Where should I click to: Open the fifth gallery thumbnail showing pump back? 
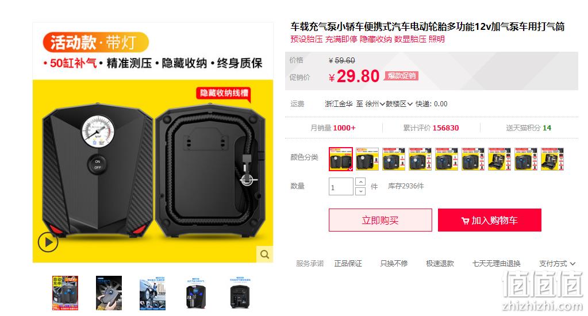click(x=240, y=294)
